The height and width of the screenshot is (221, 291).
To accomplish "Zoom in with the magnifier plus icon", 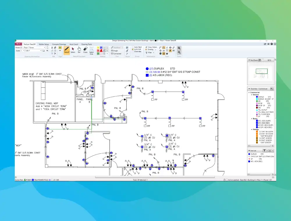I will click(179, 48).
